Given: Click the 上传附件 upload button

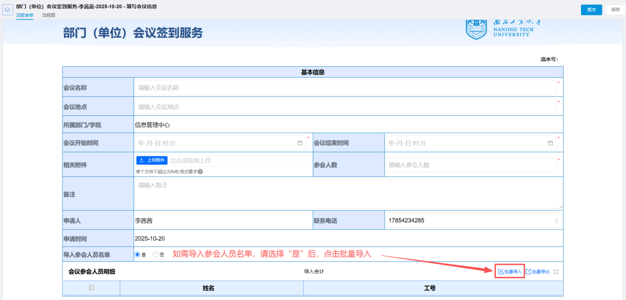Looking at the screenshot, I should (x=151, y=160).
